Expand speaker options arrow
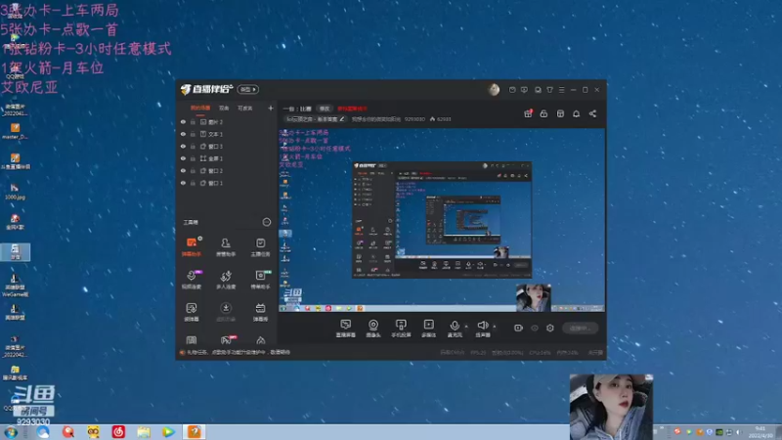 [495, 327]
